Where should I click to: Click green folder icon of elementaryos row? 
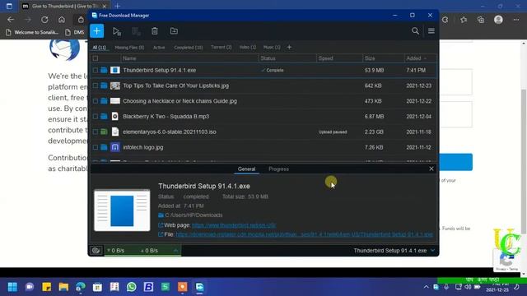(x=104, y=132)
